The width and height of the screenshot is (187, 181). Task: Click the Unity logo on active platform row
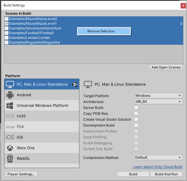pyautogui.click(x=75, y=84)
